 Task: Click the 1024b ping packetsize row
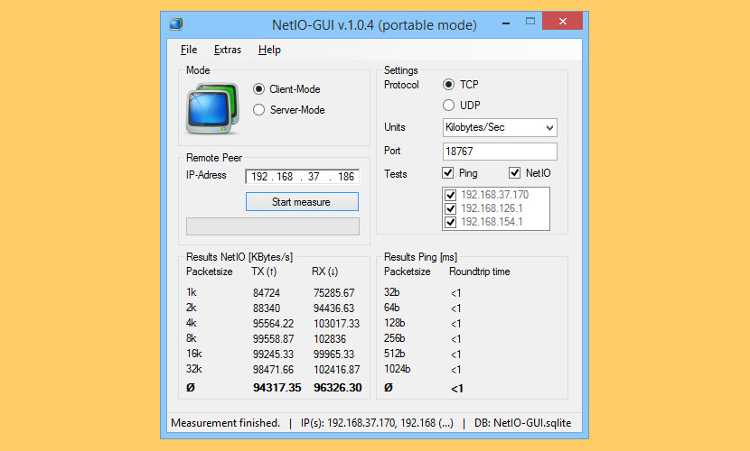[397, 369]
